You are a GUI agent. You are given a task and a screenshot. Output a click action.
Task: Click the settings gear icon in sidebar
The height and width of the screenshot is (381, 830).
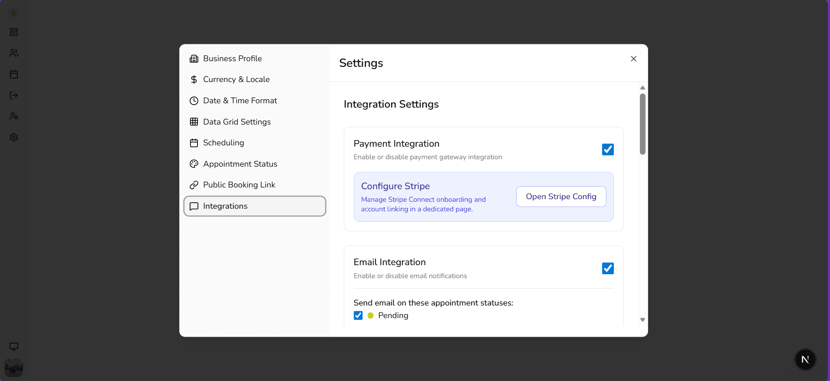click(x=14, y=138)
